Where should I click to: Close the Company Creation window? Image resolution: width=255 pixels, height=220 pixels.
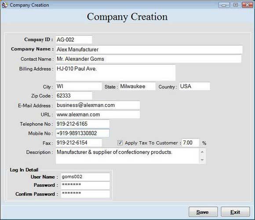click(x=248, y=5)
